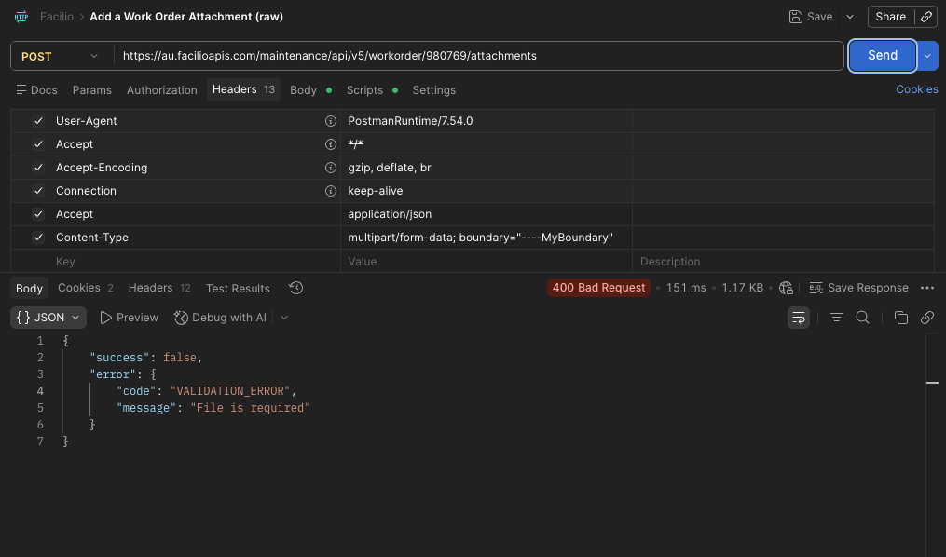
Task: Click the gzip, deflate, br value
Action: click(390, 168)
